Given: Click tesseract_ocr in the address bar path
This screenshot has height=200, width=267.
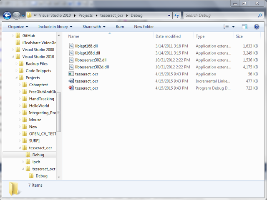Looking at the screenshot, I should click(x=111, y=15).
